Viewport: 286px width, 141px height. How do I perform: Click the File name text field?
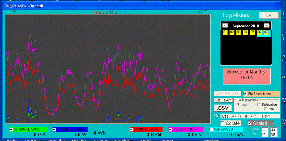point(249,116)
